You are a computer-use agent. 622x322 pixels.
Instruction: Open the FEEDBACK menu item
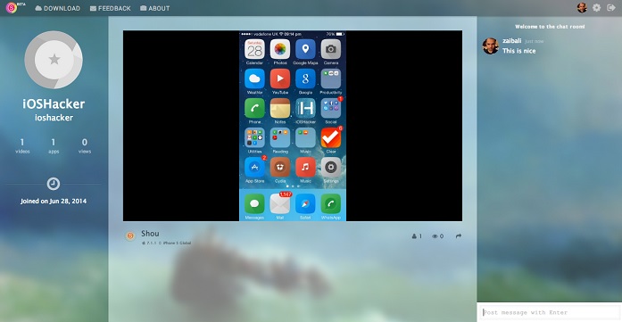coord(111,8)
